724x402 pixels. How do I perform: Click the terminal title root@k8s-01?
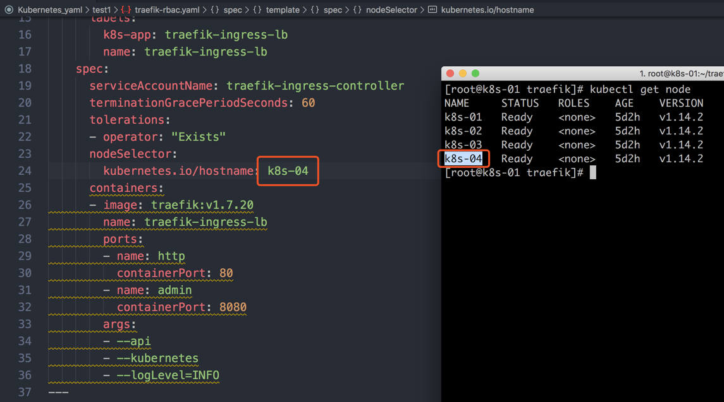pos(682,74)
